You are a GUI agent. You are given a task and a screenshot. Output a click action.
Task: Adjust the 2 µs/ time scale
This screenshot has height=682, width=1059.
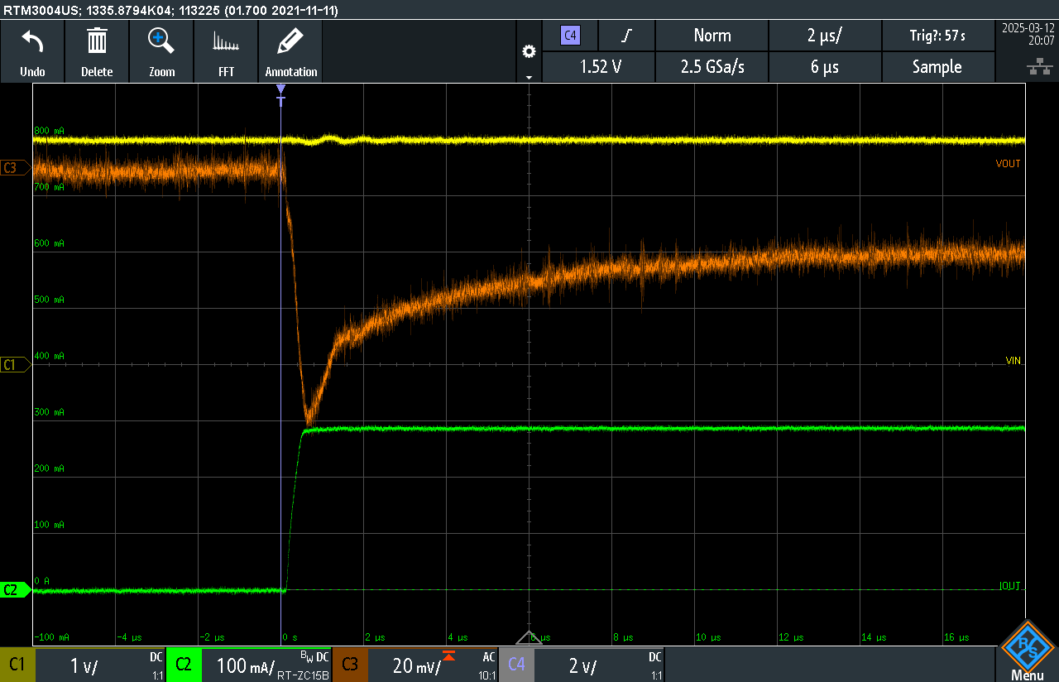[x=825, y=36]
